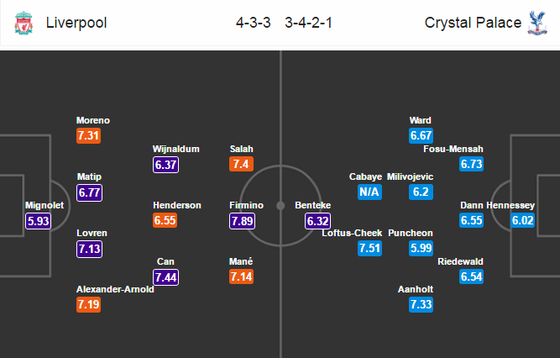
Task: Click Mignolet's 5.93 goalkeeper rating
Action: point(39,221)
